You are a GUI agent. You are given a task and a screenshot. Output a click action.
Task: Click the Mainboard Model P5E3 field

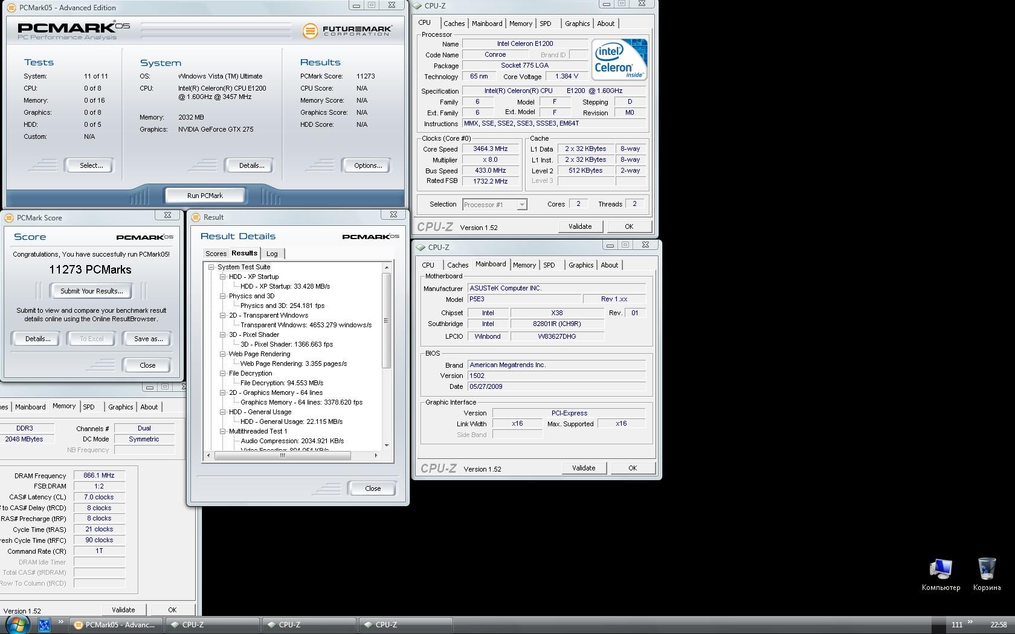point(524,299)
